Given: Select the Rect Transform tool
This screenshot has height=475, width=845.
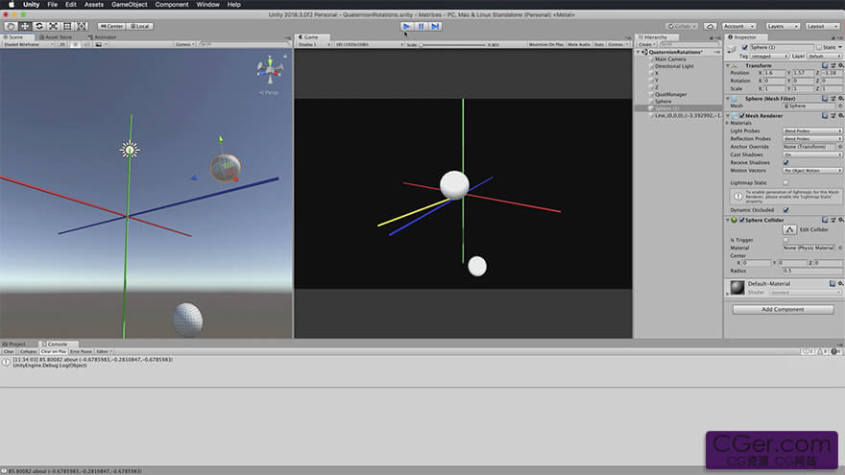Looking at the screenshot, I should [x=67, y=26].
